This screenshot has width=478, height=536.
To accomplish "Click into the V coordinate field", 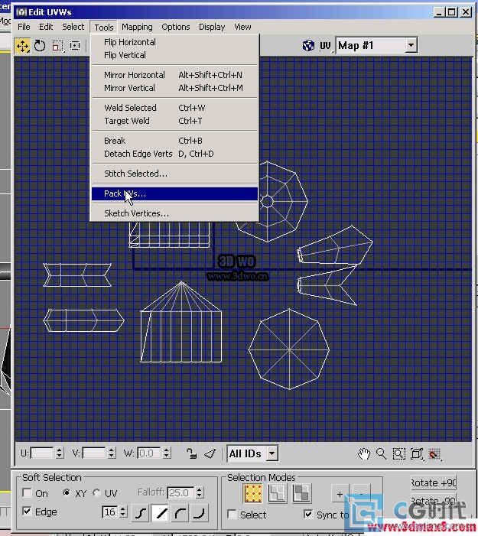I will [94, 453].
